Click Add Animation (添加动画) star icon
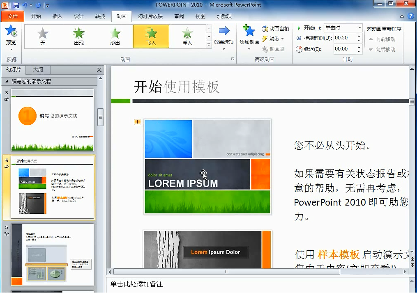Screen dimensions: 417x302 (x=249, y=31)
